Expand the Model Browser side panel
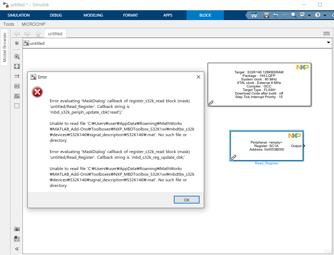This screenshot has width=334, height=255. 5,47
